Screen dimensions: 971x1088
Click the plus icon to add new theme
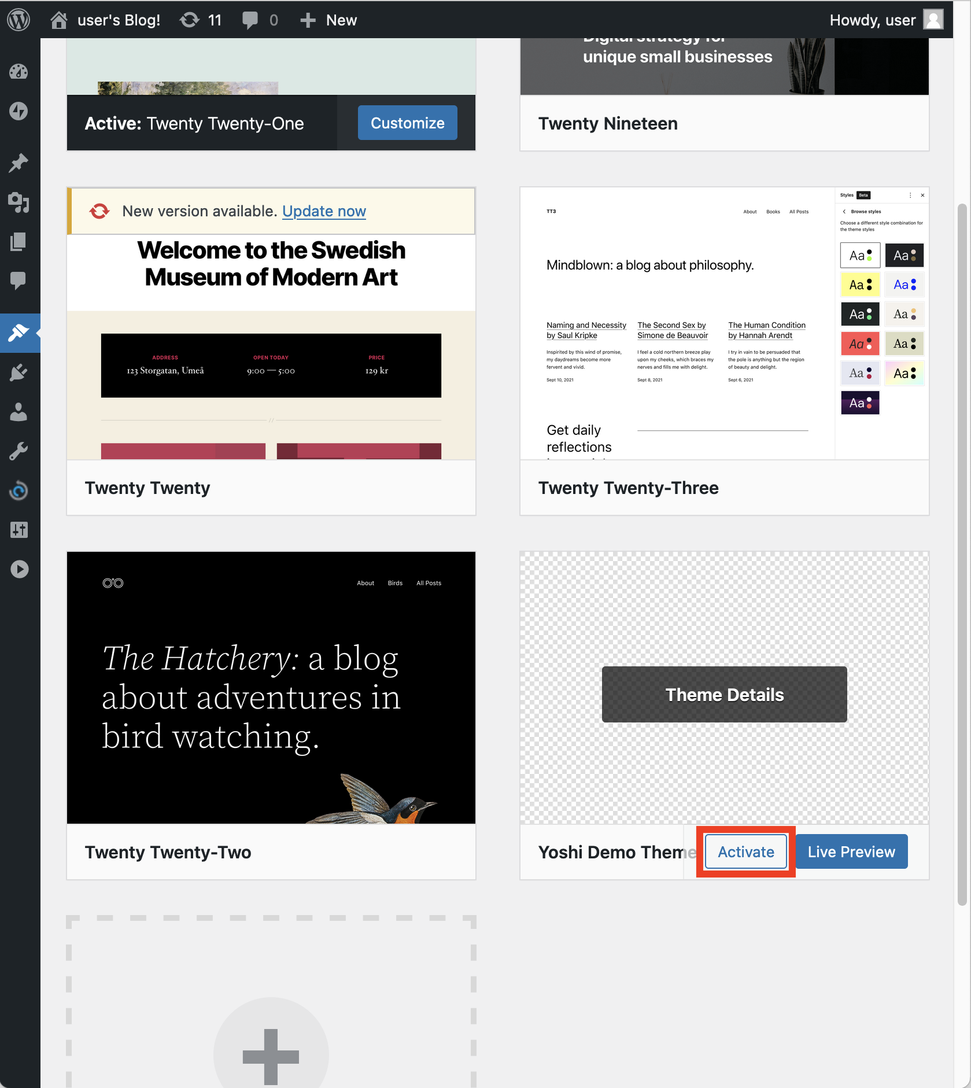[271, 1056]
